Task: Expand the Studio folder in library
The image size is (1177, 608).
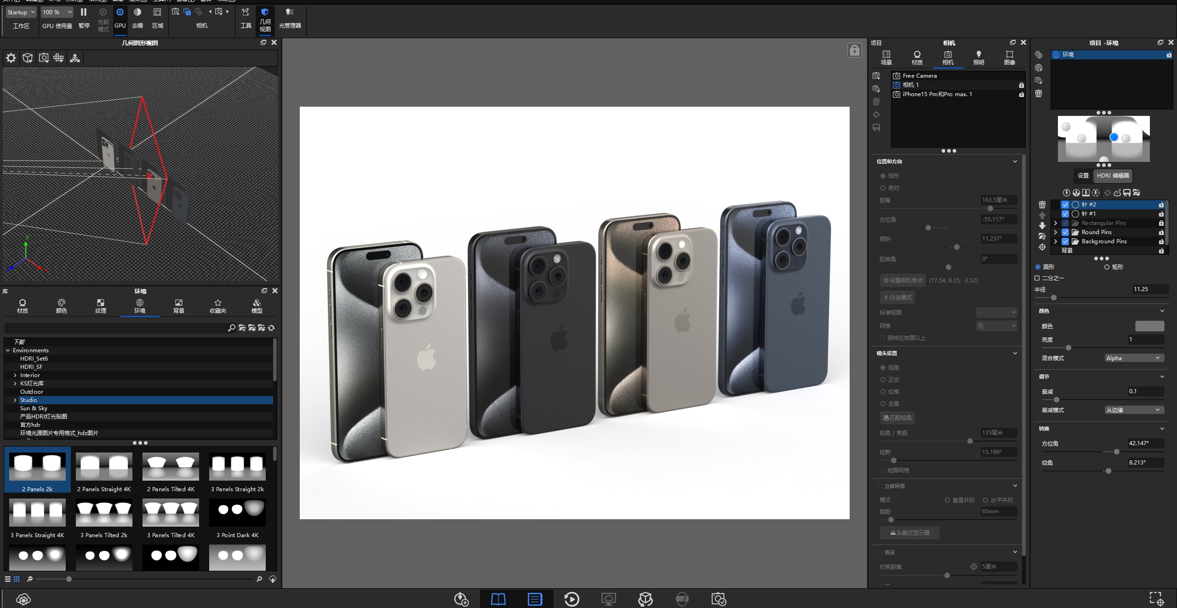Action: 15,400
